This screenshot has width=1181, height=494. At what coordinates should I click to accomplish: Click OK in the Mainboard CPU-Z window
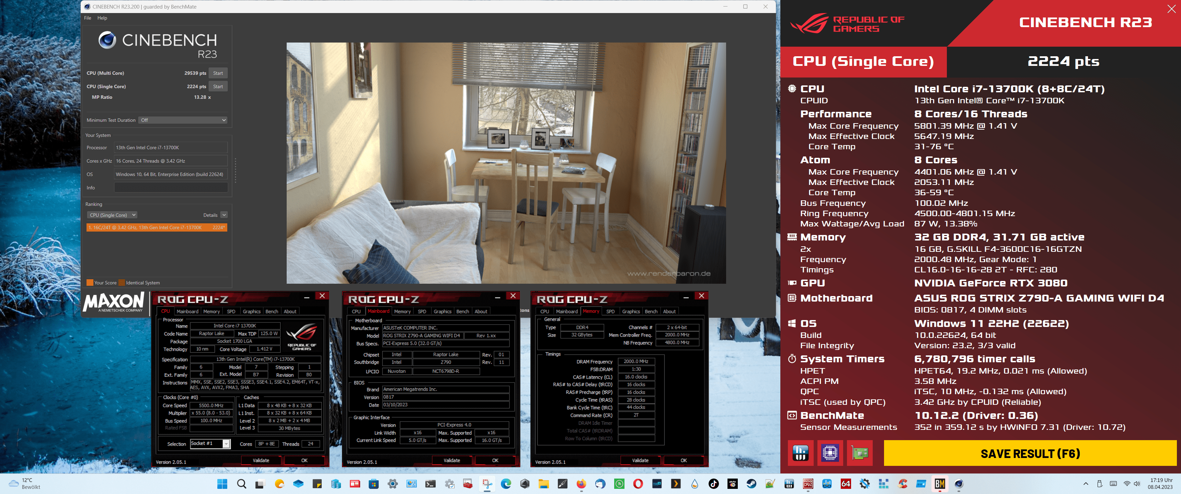495,460
